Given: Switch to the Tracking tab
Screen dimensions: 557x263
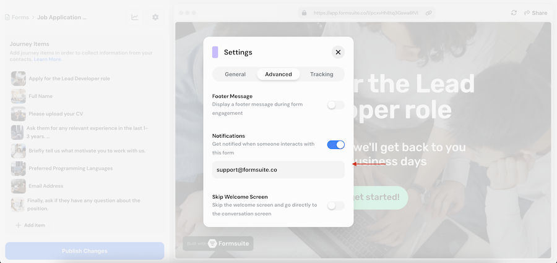Looking at the screenshot, I should pyautogui.click(x=321, y=74).
